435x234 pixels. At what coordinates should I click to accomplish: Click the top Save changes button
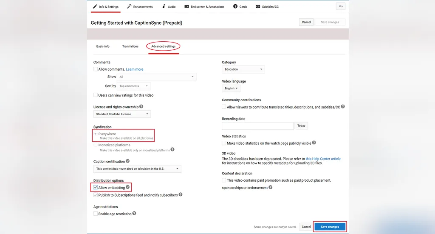tap(330, 22)
